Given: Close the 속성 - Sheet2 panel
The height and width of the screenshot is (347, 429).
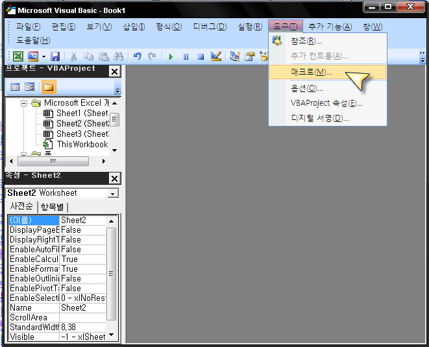Looking at the screenshot, I should [114, 178].
